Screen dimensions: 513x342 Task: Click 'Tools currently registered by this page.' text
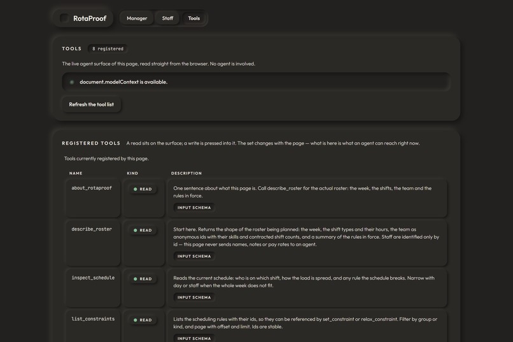(106, 159)
